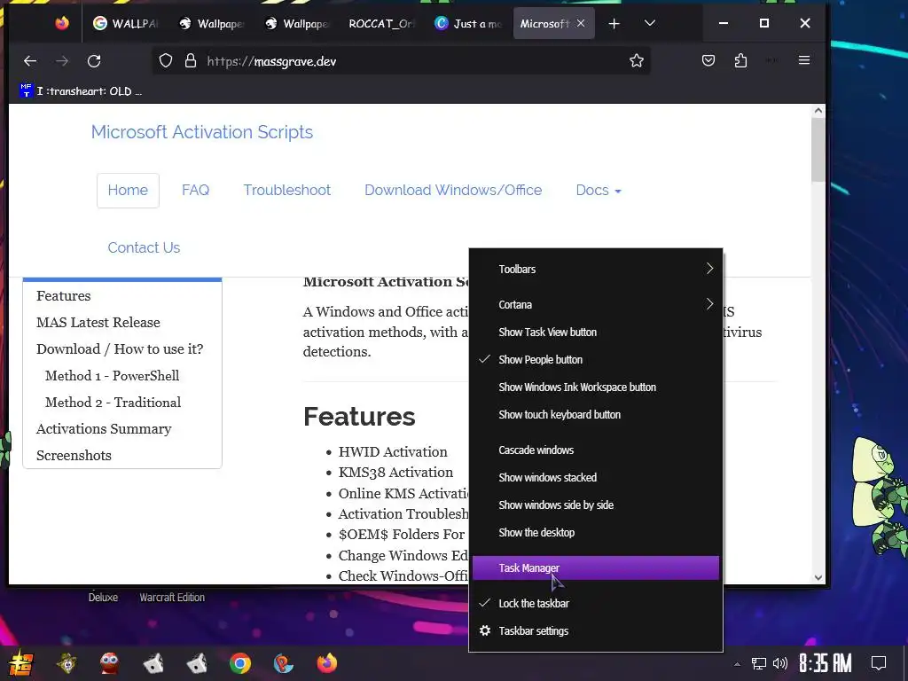The height and width of the screenshot is (681, 908).
Task: Jump to Method 2 - Traditional section
Action: (x=113, y=403)
